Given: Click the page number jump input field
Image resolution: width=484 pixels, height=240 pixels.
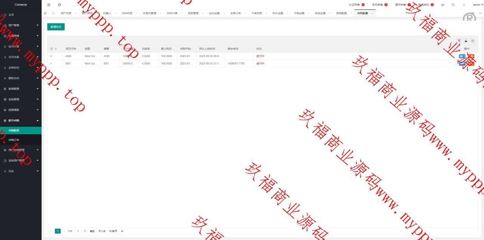Looking at the screenshot, I should click(x=78, y=231).
